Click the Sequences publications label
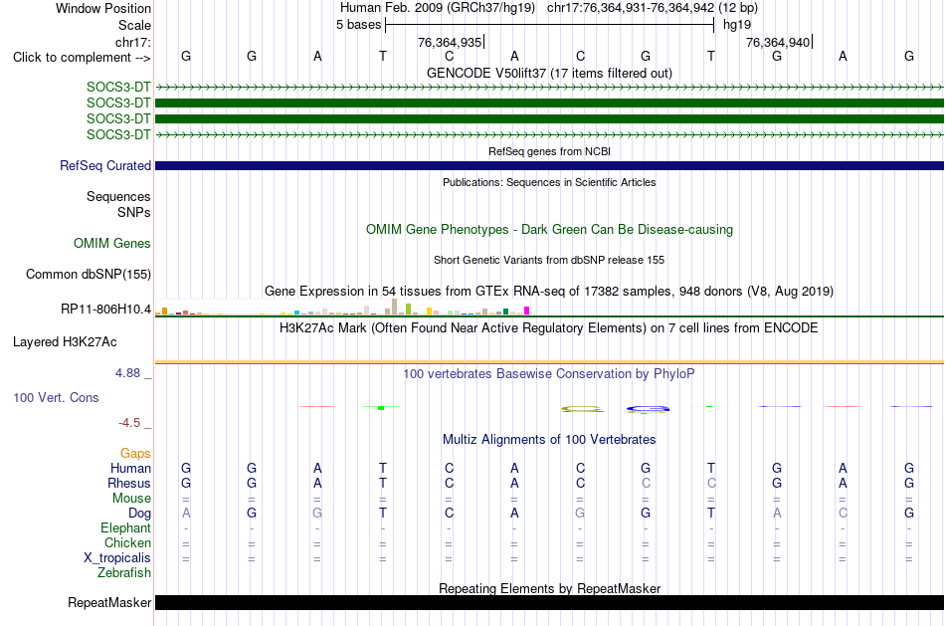 tap(118, 197)
